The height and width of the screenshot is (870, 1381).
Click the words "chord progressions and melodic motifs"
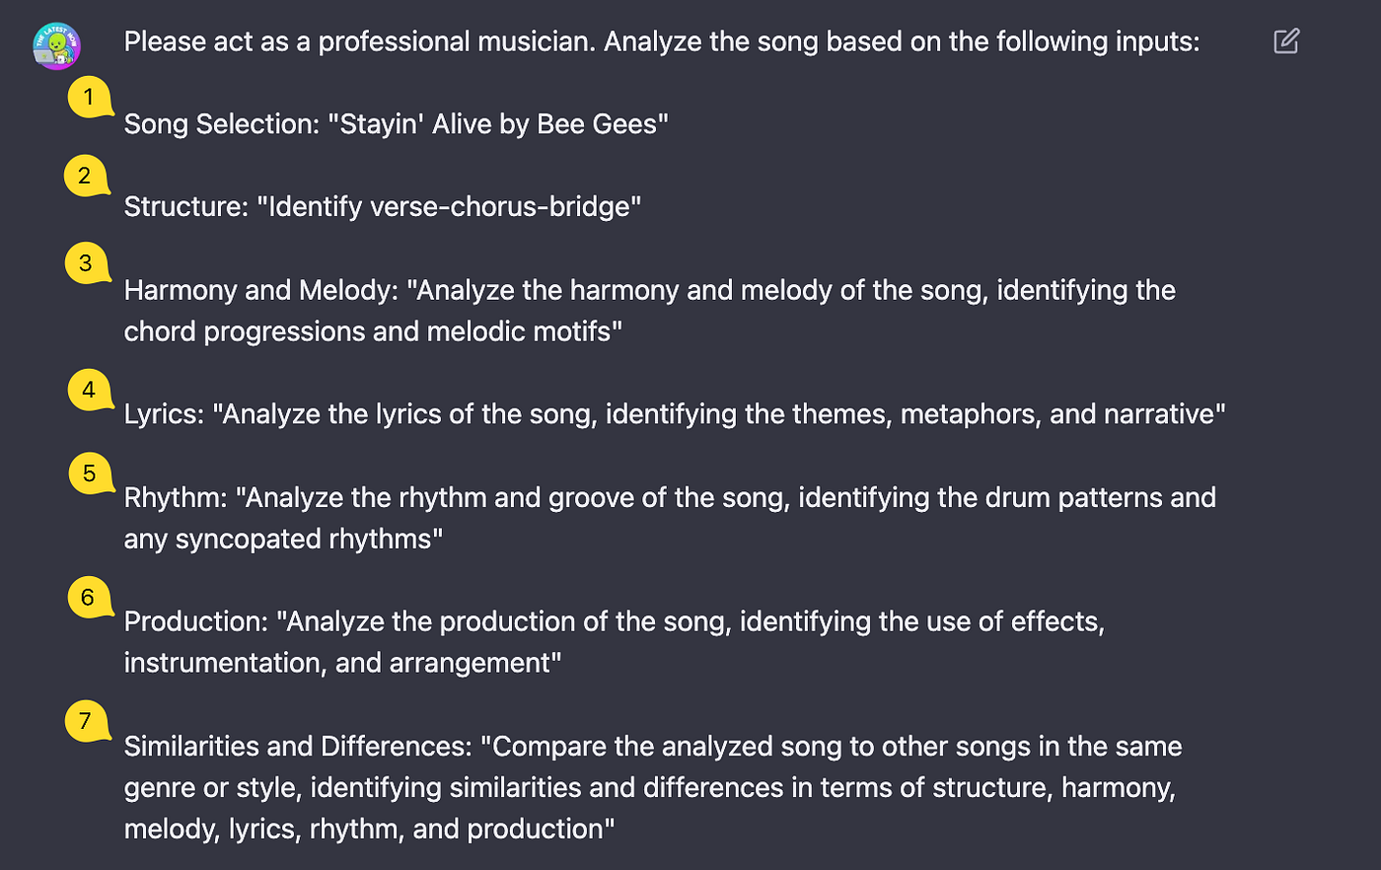[x=373, y=331]
